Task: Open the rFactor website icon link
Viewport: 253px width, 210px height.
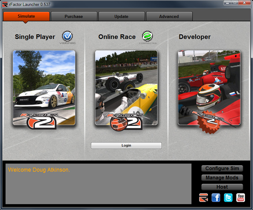Action: [x=203, y=198]
